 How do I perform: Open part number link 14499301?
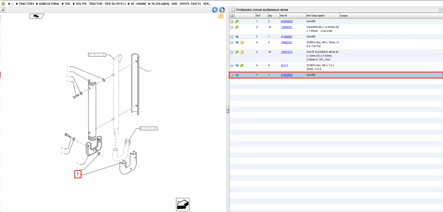click(286, 27)
